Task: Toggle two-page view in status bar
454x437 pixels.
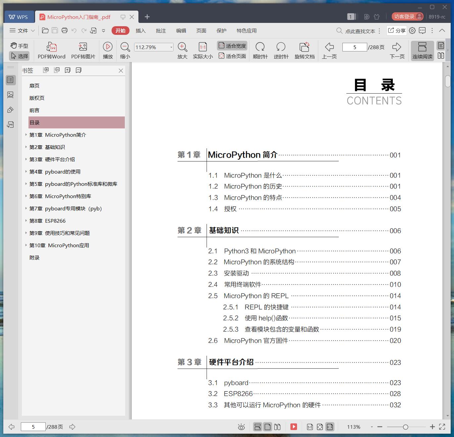Action: coord(277,427)
